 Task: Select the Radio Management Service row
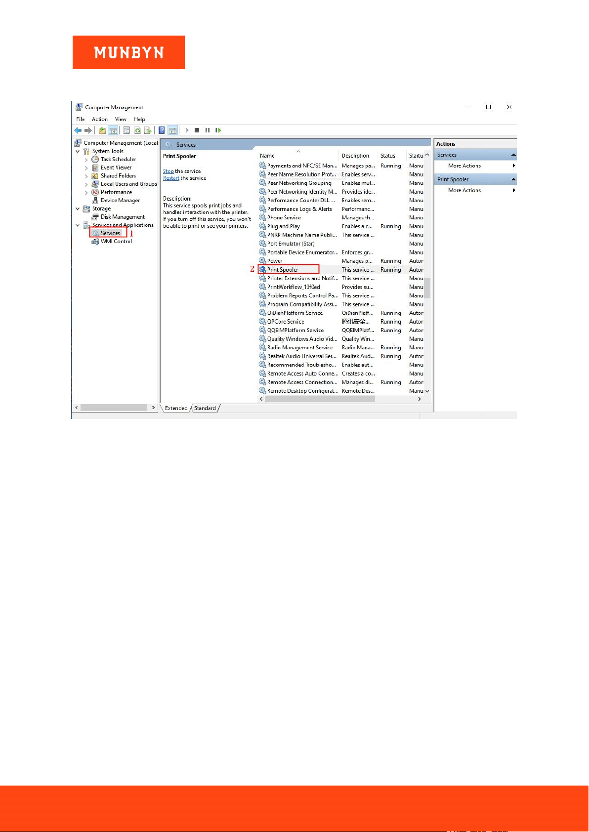[x=341, y=348]
